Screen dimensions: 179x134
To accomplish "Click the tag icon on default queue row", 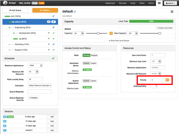I will tap(49, 22).
